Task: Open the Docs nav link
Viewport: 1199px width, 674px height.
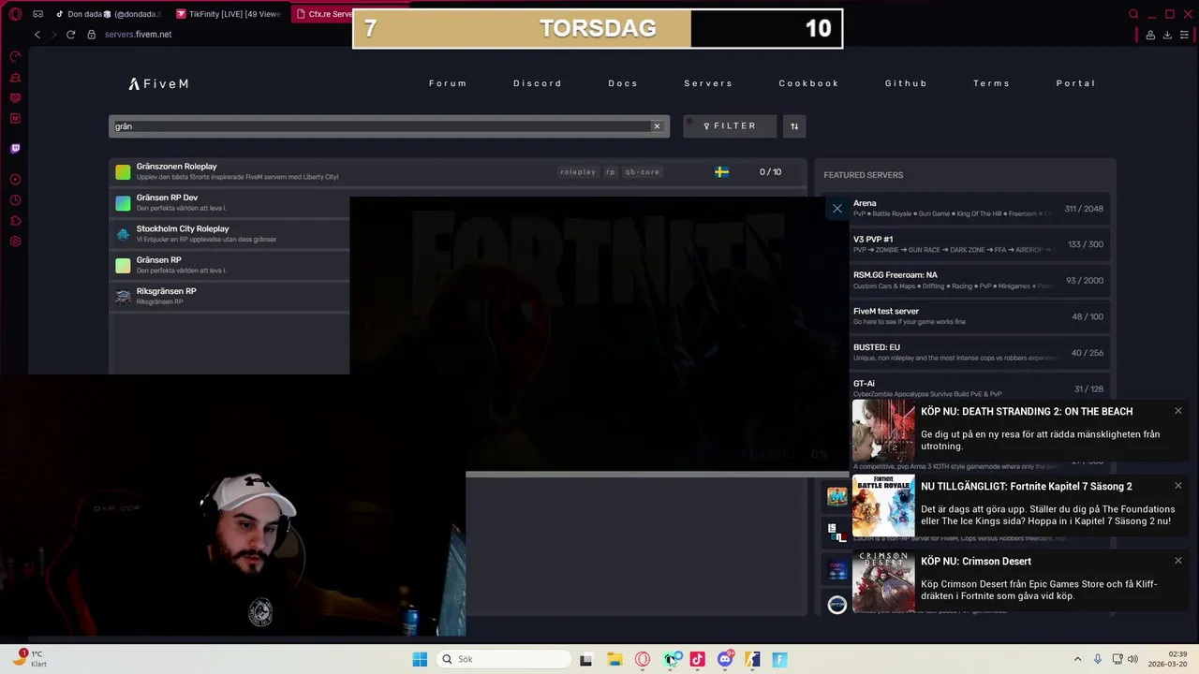Action: (x=623, y=83)
